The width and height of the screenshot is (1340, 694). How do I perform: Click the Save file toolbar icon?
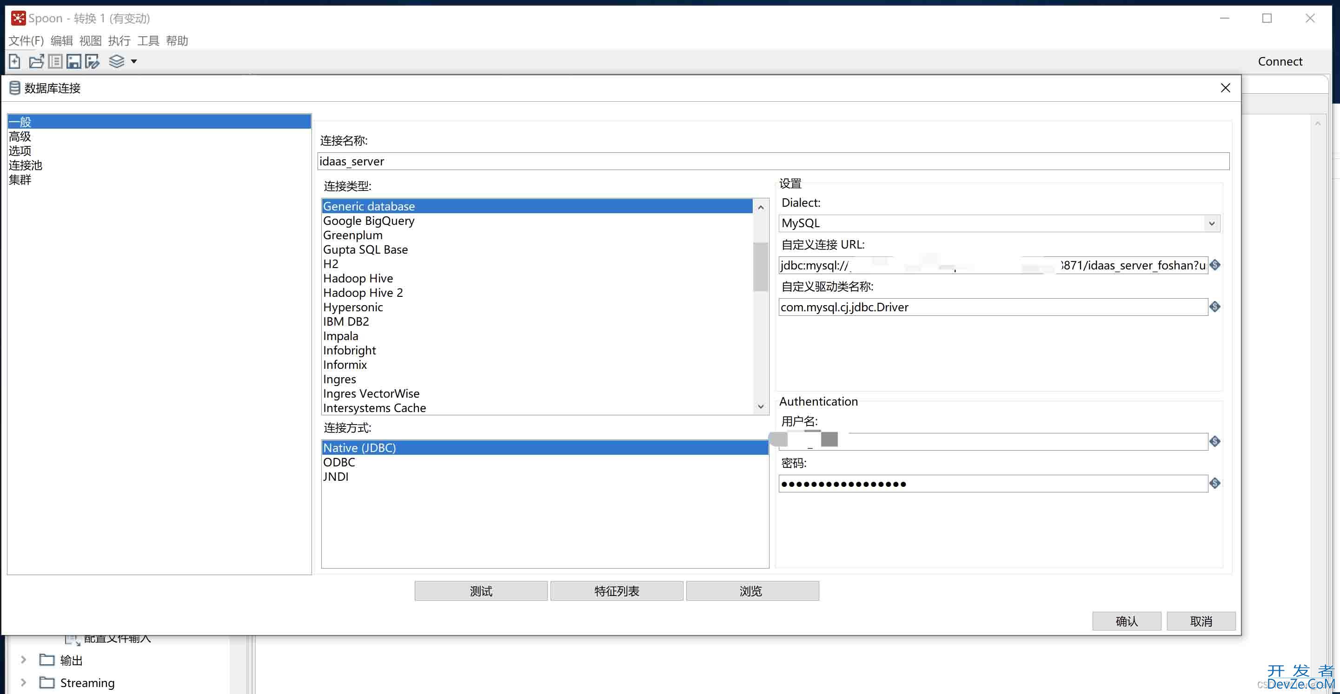(74, 61)
